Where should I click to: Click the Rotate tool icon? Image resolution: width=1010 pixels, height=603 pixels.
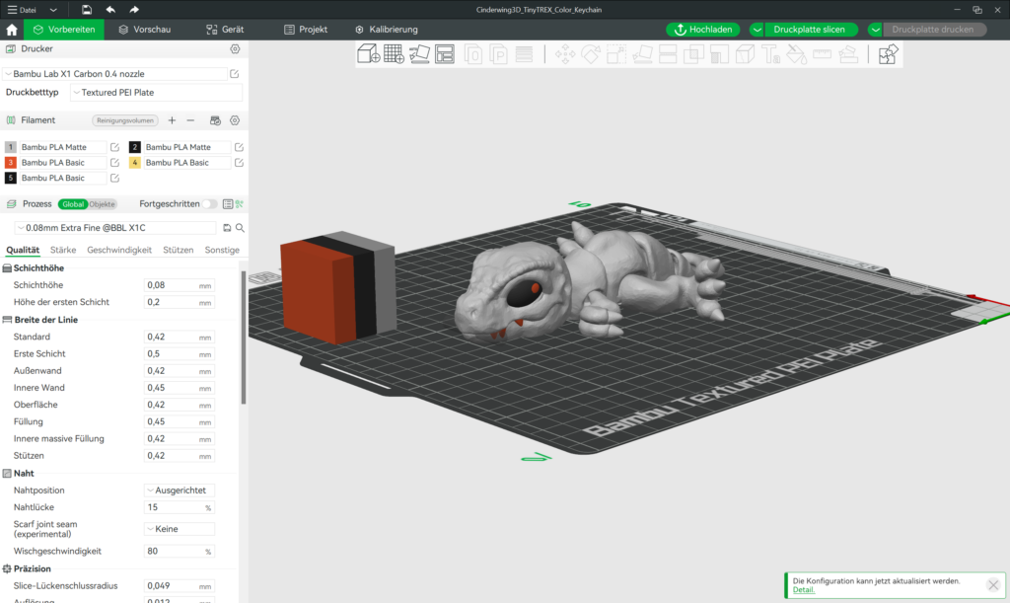pos(591,54)
